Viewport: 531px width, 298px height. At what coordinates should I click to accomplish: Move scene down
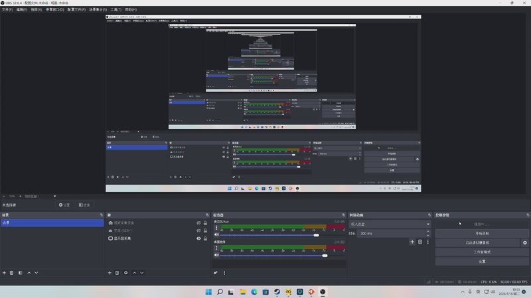point(37,273)
